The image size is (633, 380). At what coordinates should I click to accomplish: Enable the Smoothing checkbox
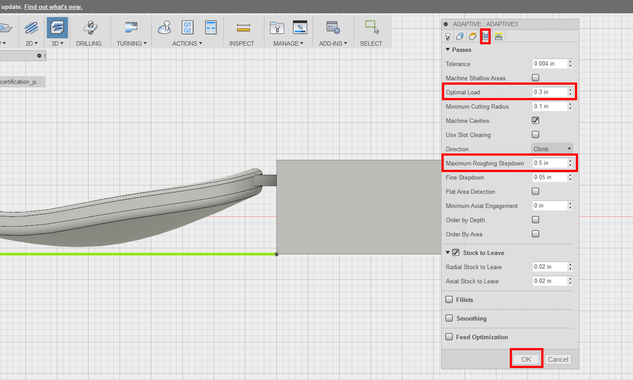(x=449, y=318)
